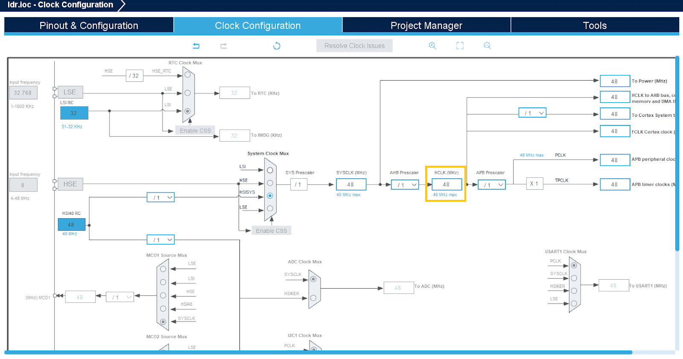This screenshot has width=683, height=359.
Task: Click the refresh clock tree icon
Action: [277, 46]
